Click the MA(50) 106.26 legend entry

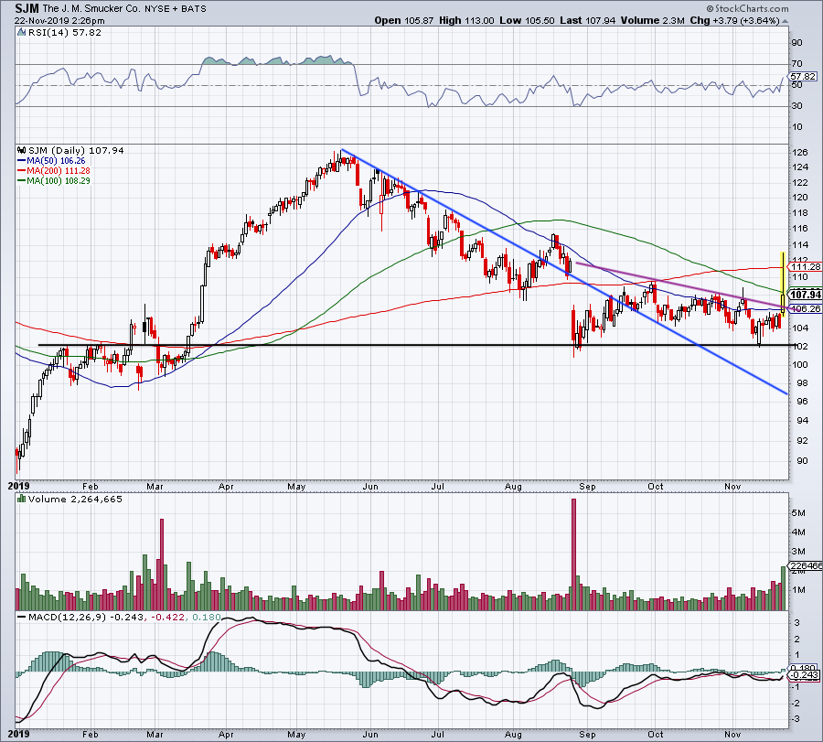[51, 161]
